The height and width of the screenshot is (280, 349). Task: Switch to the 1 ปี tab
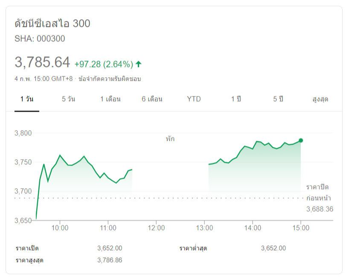point(236,99)
